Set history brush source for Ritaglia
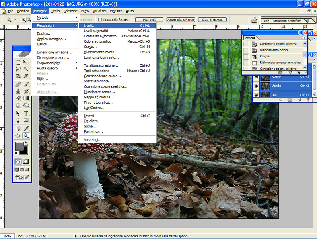The width and height of the screenshot is (317, 239). [246, 56]
